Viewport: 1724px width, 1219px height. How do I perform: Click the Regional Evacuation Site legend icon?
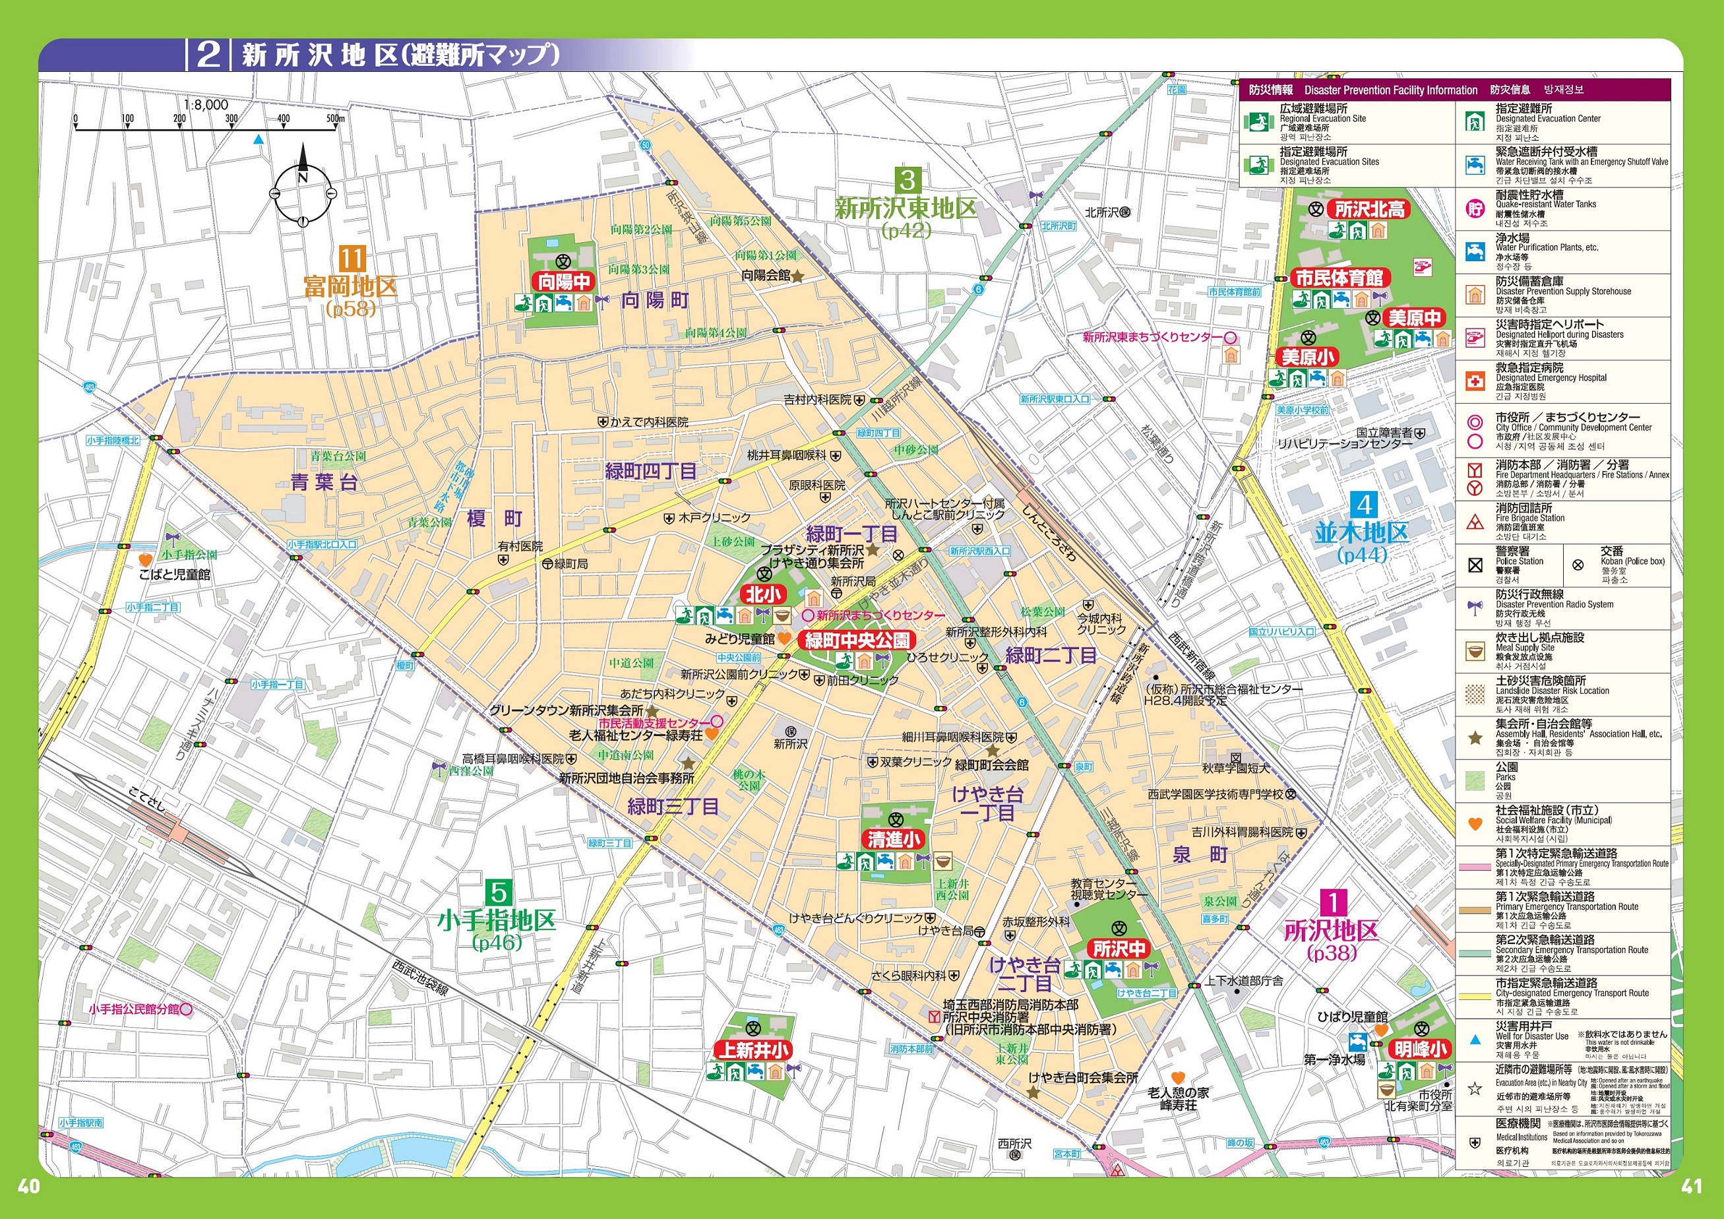pos(1259,121)
